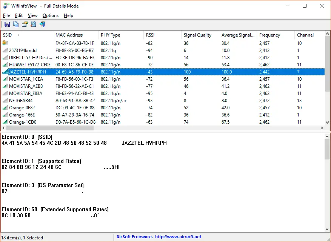The width and height of the screenshot is (331, 242).
Task: Click signal icon of 2573194kmdd network
Action: point(5,51)
